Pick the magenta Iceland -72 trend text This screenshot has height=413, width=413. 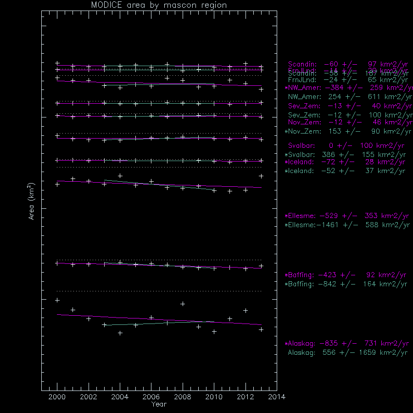pos(345,162)
